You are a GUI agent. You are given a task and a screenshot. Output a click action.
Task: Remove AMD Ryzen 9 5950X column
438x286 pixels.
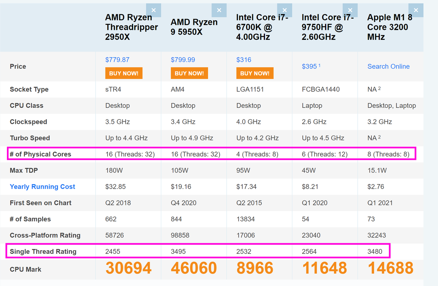click(219, 10)
